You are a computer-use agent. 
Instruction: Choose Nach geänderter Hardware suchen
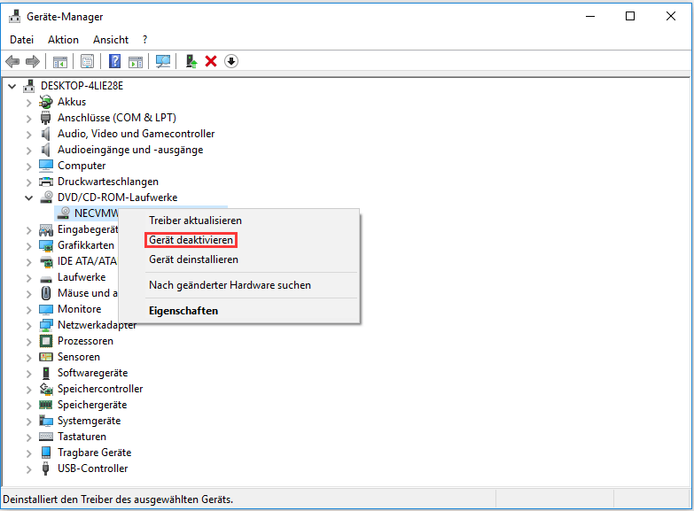[230, 285]
